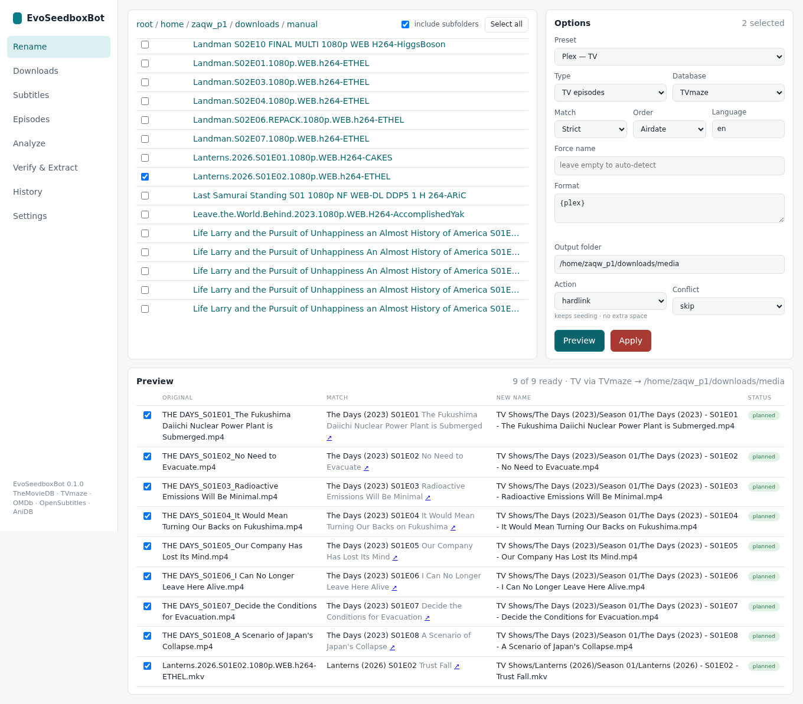Uncheck preview row THE DAYS_S01E01
This screenshot has height=704, width=803.
click(147, 415)
